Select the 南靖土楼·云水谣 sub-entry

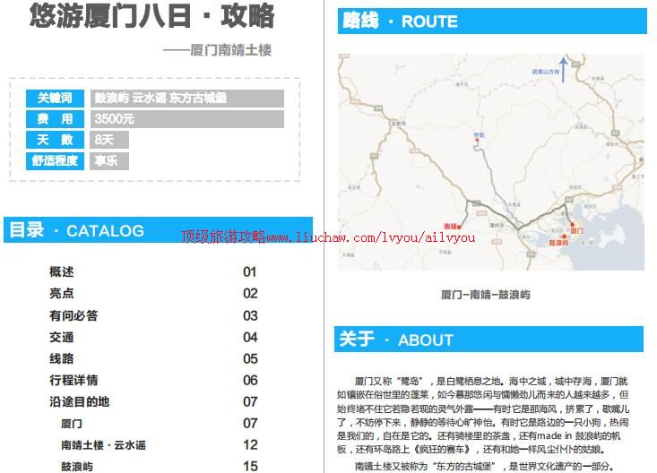tap(103, 444)
